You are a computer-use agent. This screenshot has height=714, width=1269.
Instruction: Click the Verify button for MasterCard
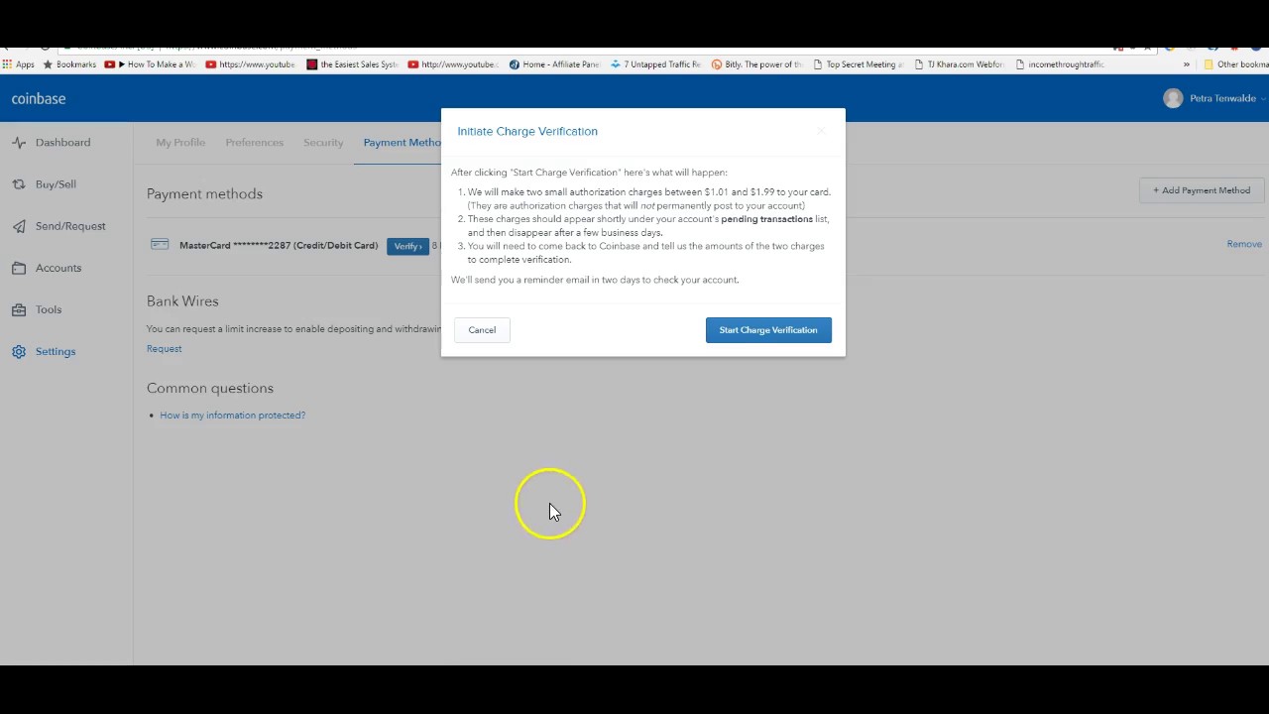[x=407, y=246]
